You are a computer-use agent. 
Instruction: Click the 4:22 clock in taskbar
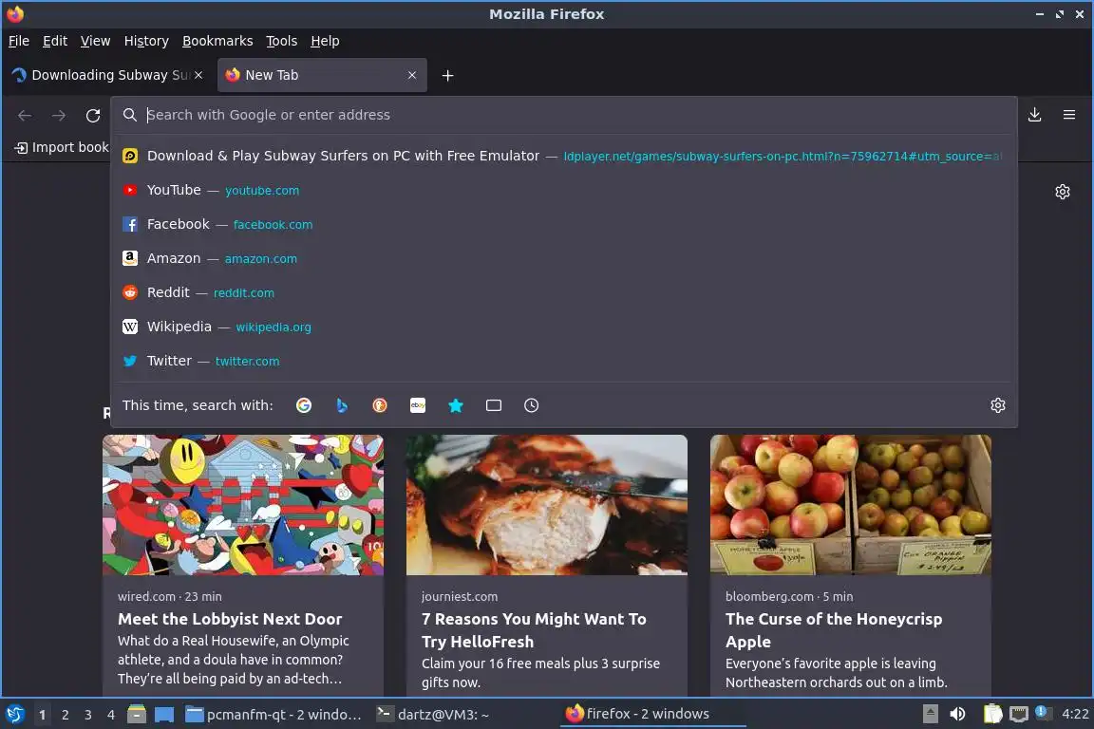click(x=1075, y=714)
